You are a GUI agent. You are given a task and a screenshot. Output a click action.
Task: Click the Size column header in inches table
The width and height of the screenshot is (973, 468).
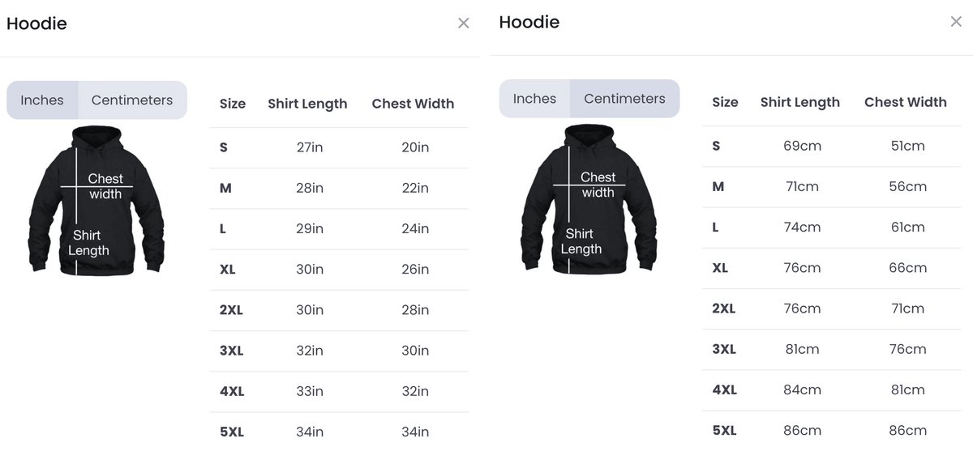point(233,104)
